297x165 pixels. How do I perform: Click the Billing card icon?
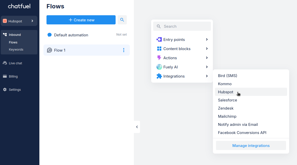point(5,76)
